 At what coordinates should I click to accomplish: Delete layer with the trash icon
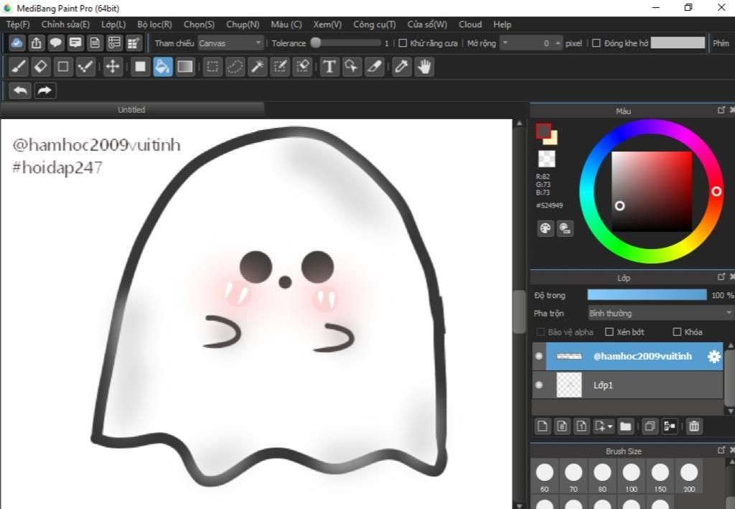coord(693,426)
